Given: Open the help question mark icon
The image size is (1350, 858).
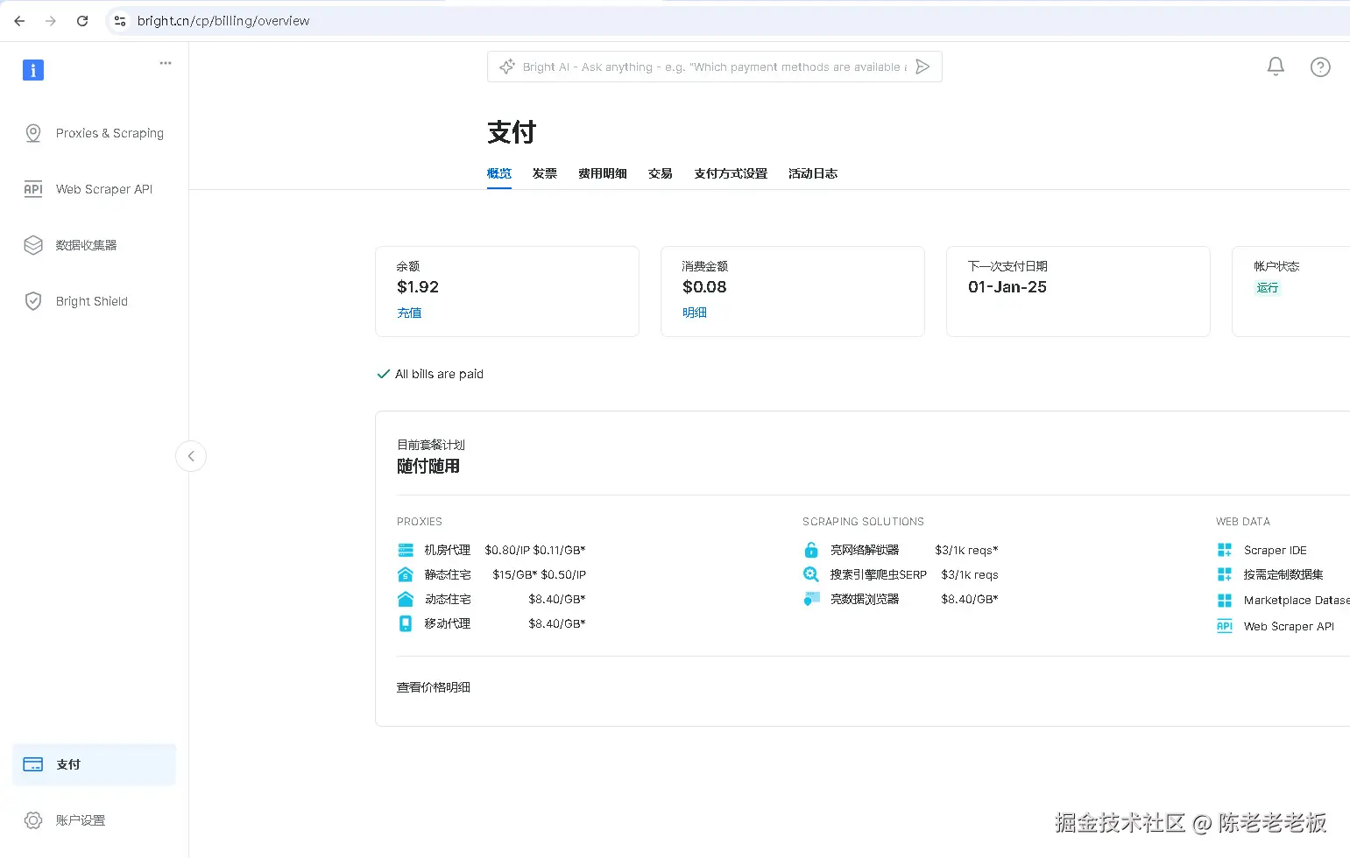Looking at the screenshot, I should click(x=1320, y=67).
